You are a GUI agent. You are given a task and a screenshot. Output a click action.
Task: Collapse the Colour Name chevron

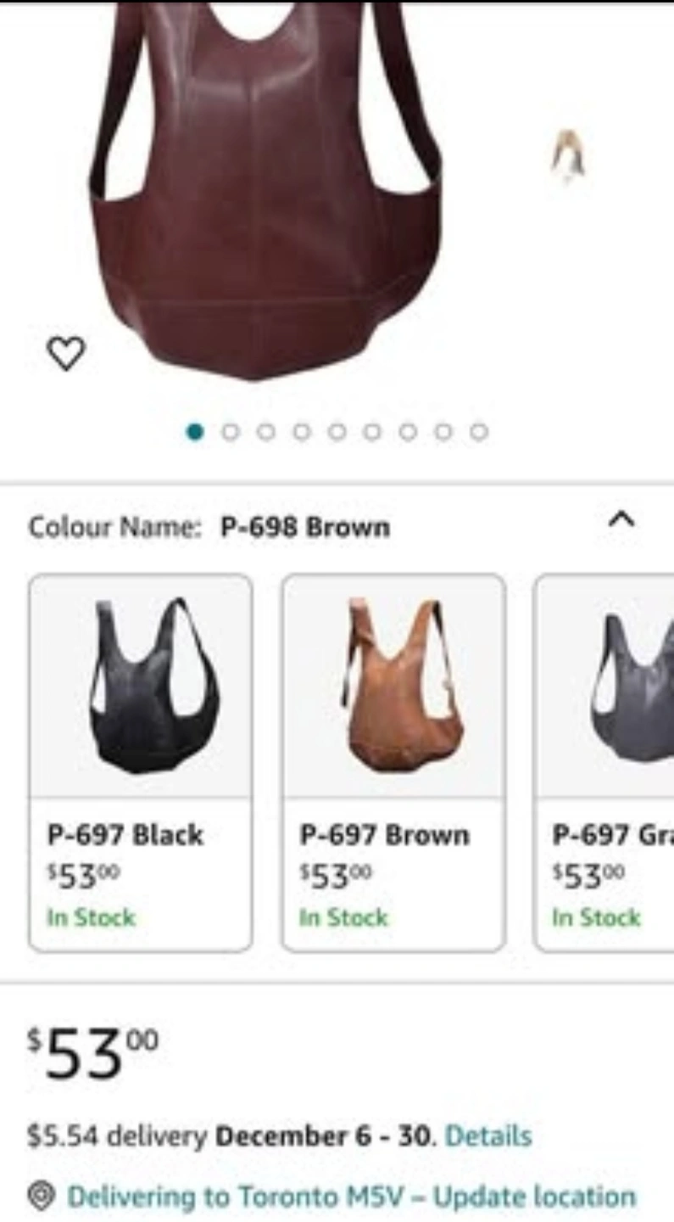(x=622, y=519)
